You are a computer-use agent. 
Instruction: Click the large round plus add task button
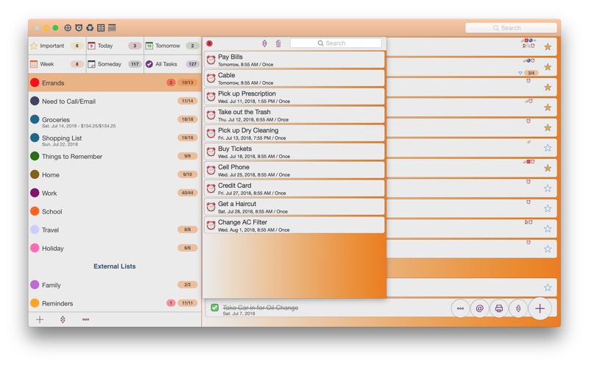tap(540, 308)
